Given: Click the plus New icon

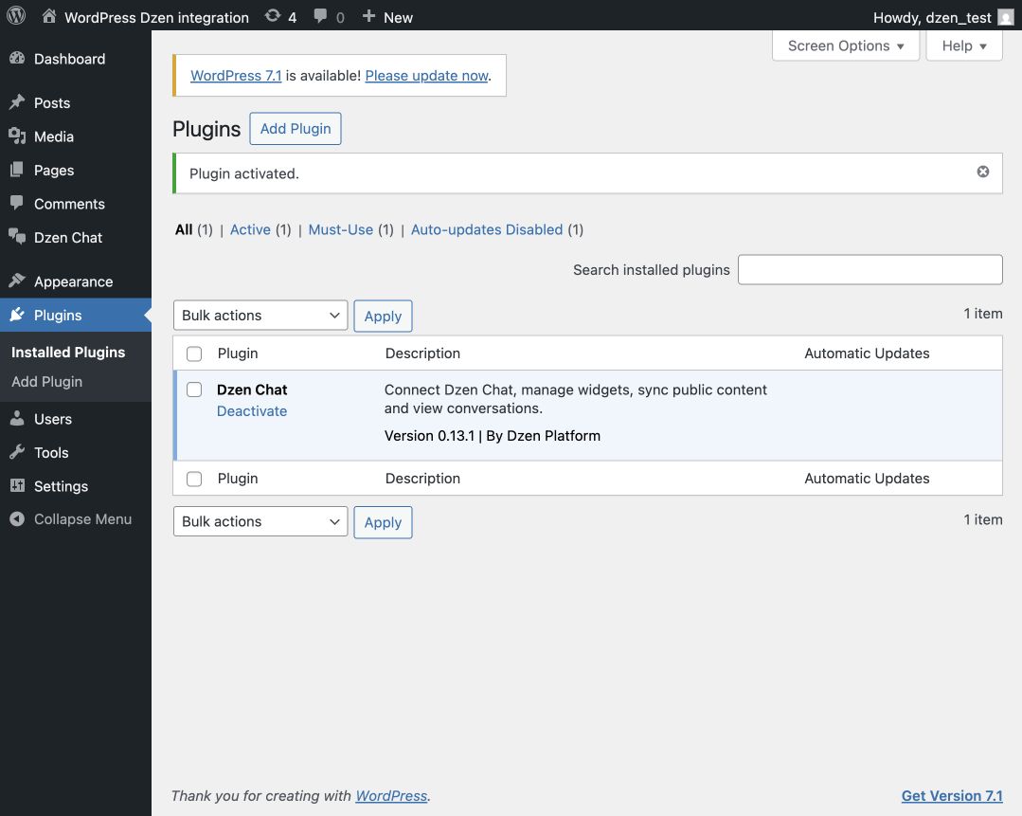Looking at the screenshot, I should [368, 16].
